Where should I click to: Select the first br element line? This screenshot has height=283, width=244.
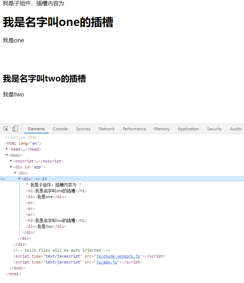(x=30, y=203)
